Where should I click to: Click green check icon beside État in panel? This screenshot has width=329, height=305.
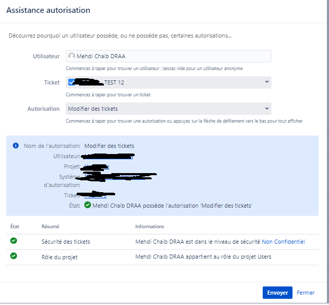[87, 205]
